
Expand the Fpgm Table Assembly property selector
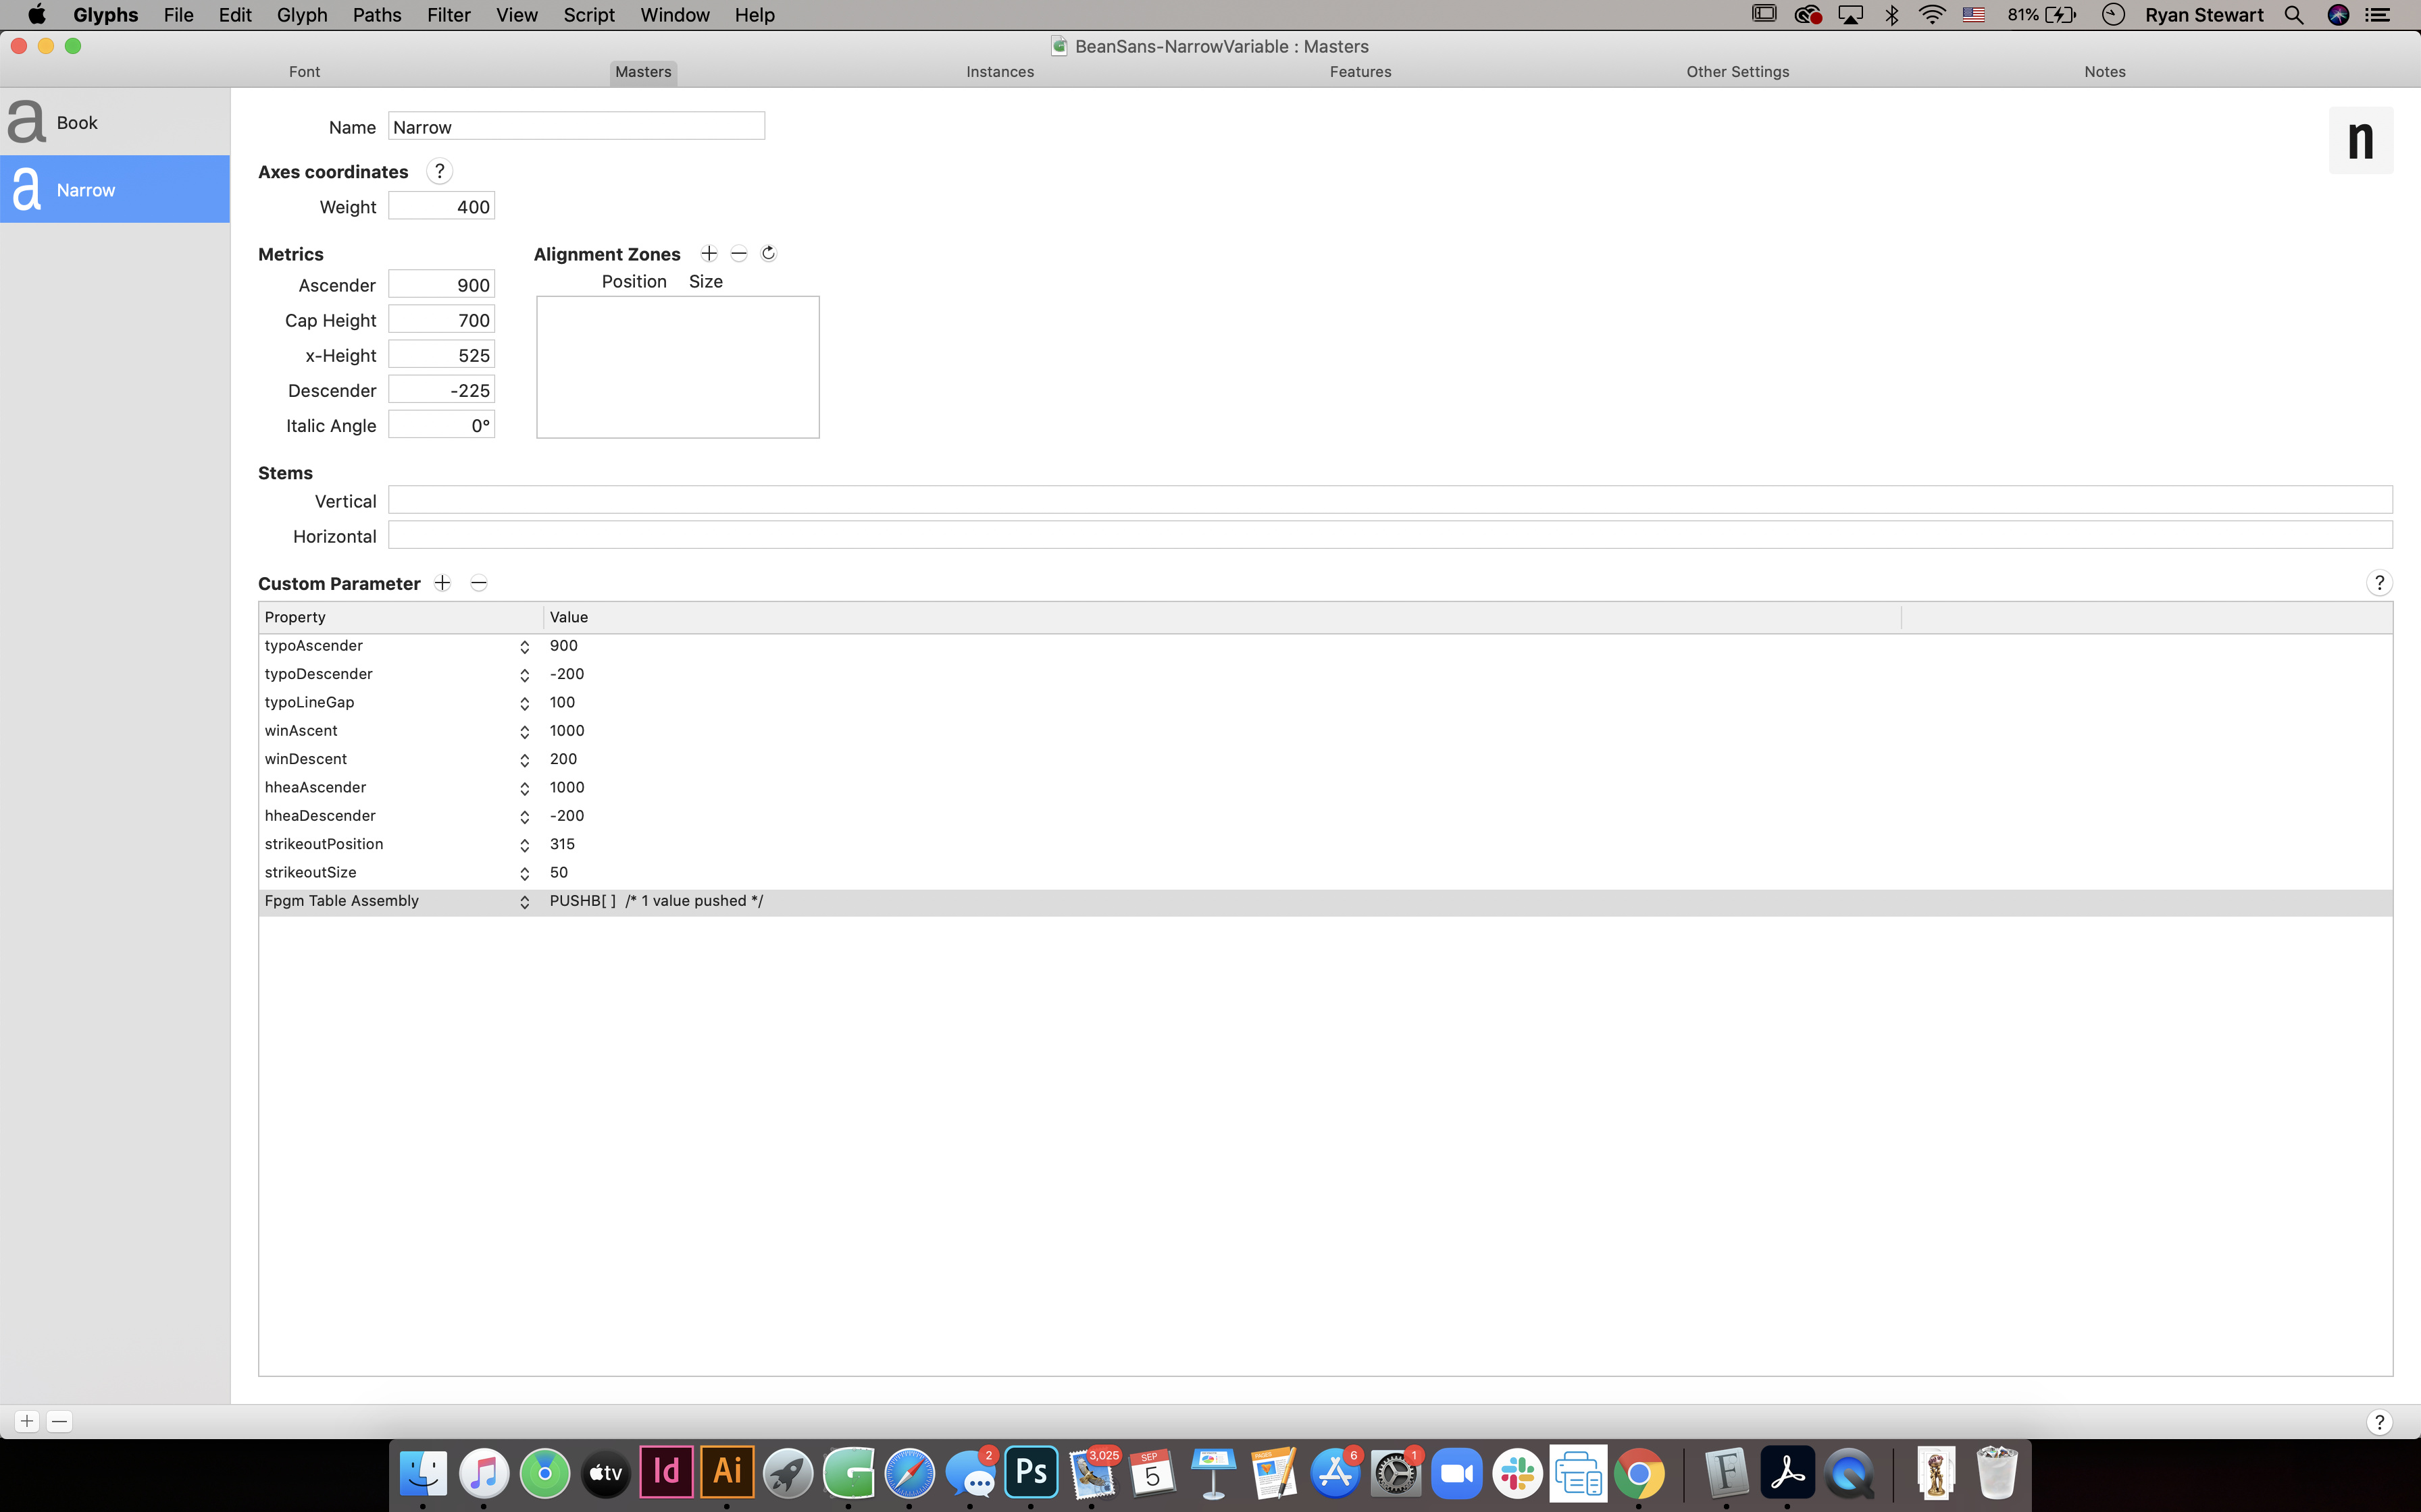[524, 902]
